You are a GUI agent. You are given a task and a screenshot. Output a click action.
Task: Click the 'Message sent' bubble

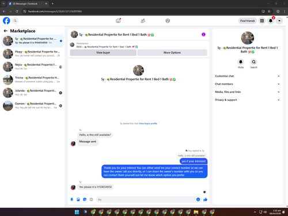coord(88,142)
